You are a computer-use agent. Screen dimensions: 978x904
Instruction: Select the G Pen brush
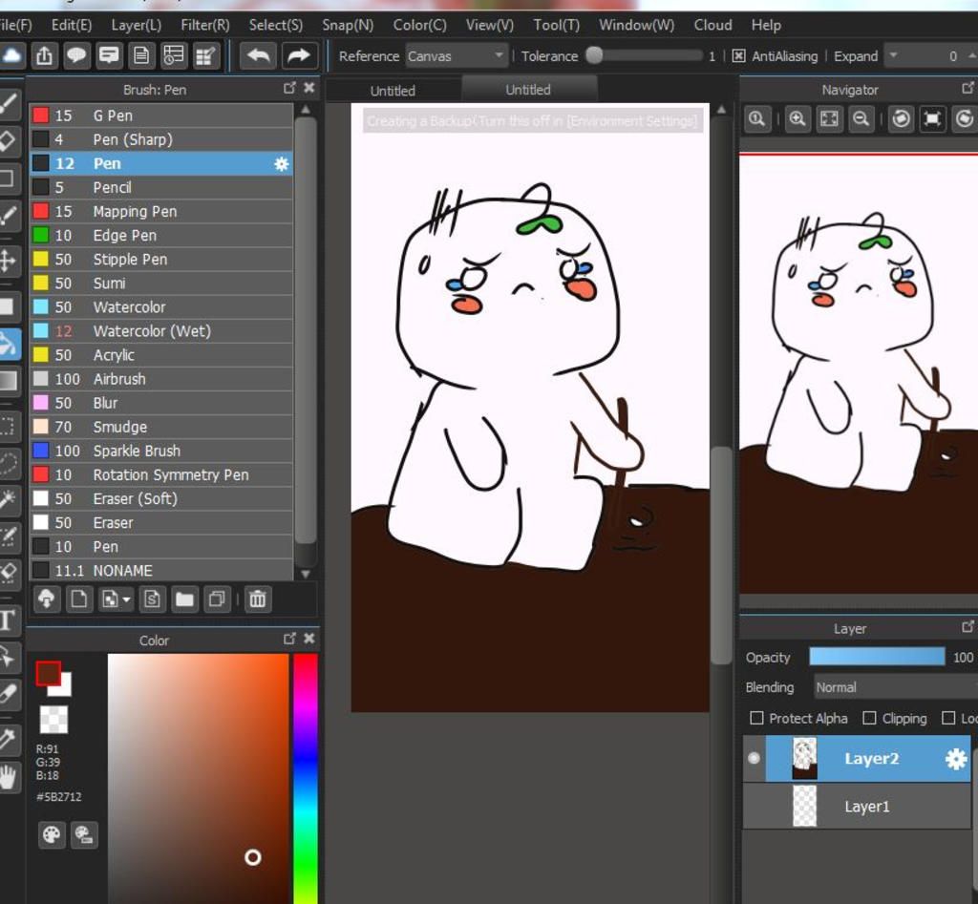[161, 116]
